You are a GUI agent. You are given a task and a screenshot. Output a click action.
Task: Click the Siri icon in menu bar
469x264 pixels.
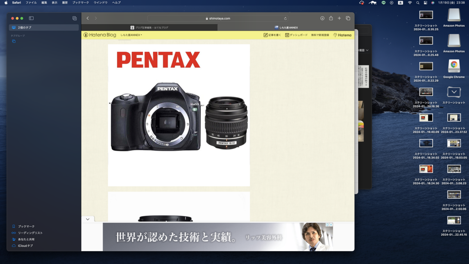(433, 3)
